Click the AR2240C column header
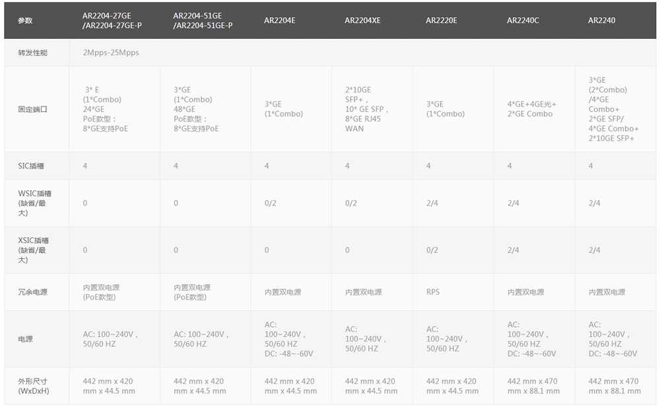660x409 pixels. [523, 20]
